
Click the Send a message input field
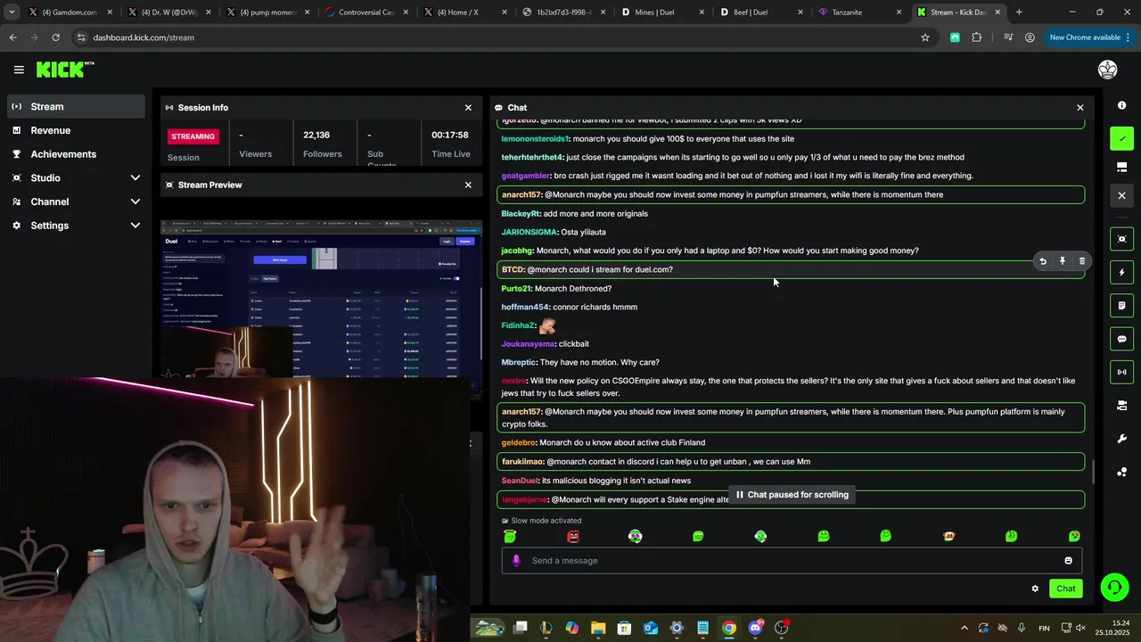pos(792,561)
